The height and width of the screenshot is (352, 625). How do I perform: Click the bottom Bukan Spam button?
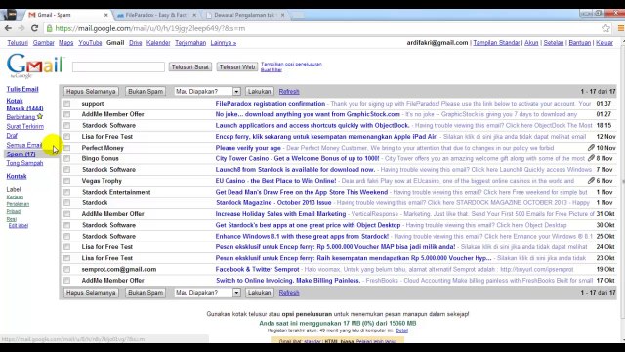click(146, 293)
